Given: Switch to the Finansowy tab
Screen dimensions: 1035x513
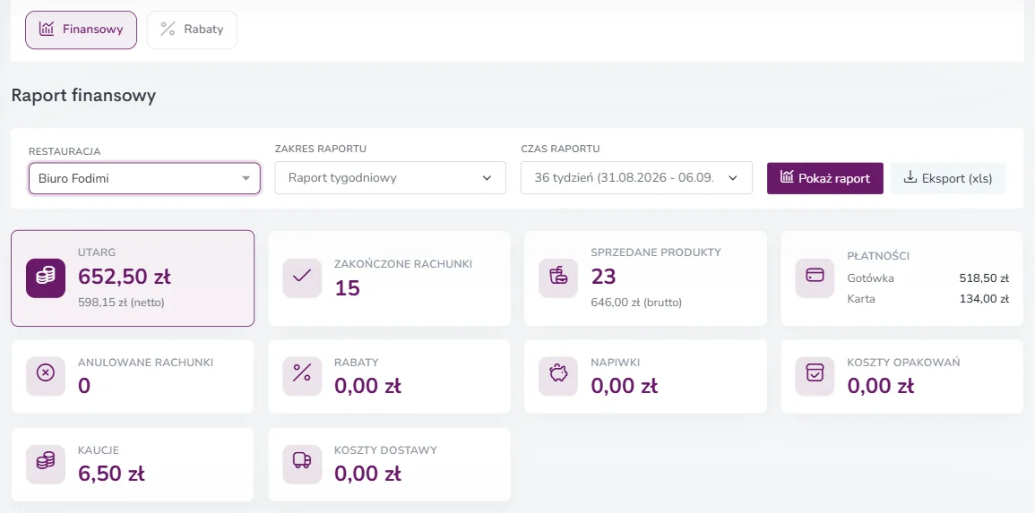Looking at the screenshot, I should click(82, 30).
